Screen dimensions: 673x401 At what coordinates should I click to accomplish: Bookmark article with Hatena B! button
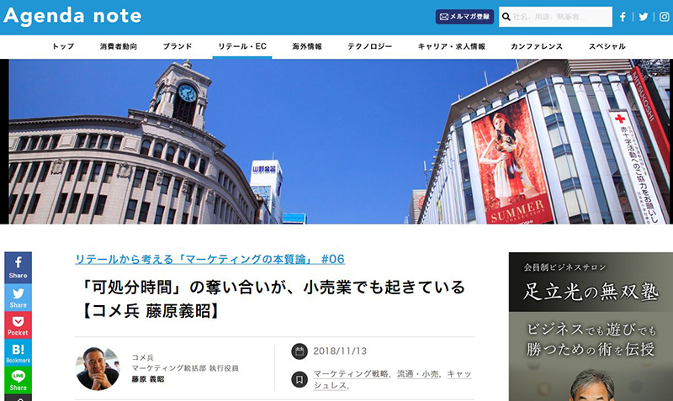point(18,352)
